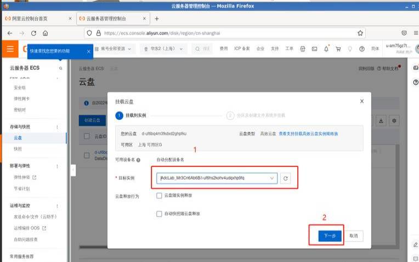Image resolution: width=419 pixels, height=262 pixels.
Task: Open the help question mark icon in top bar
Action: [362, 49]
